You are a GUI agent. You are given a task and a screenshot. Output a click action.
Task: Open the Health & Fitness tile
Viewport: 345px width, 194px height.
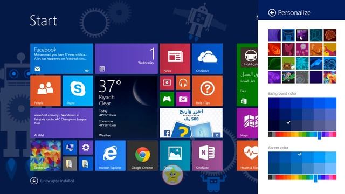coord(247,156)
